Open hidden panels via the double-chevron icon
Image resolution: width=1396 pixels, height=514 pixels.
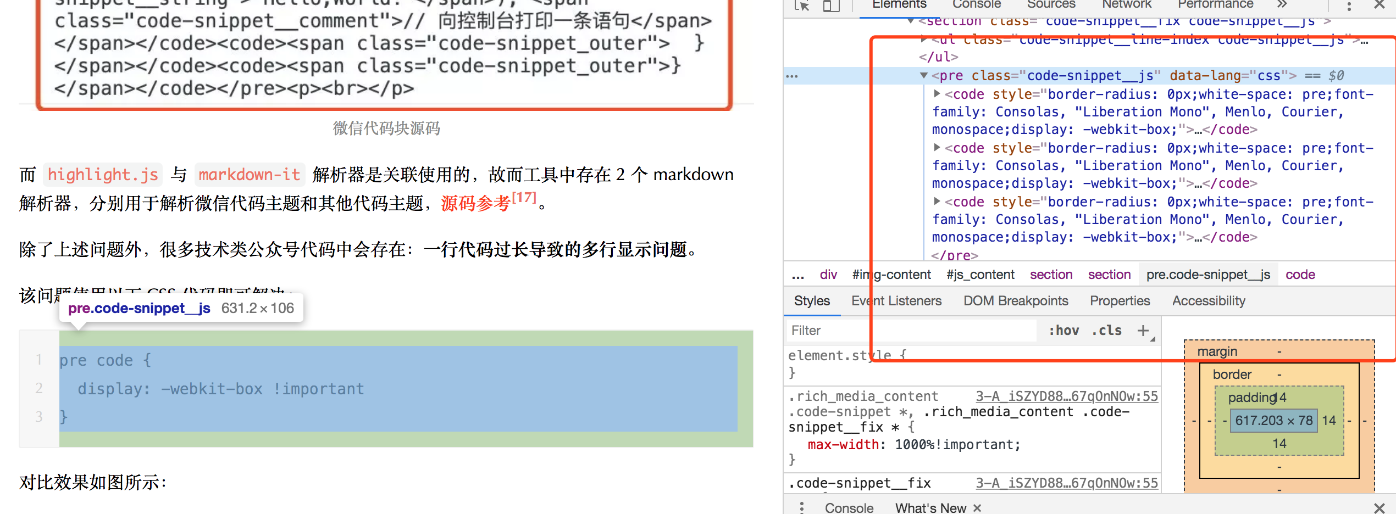[x=1281, y=5]
